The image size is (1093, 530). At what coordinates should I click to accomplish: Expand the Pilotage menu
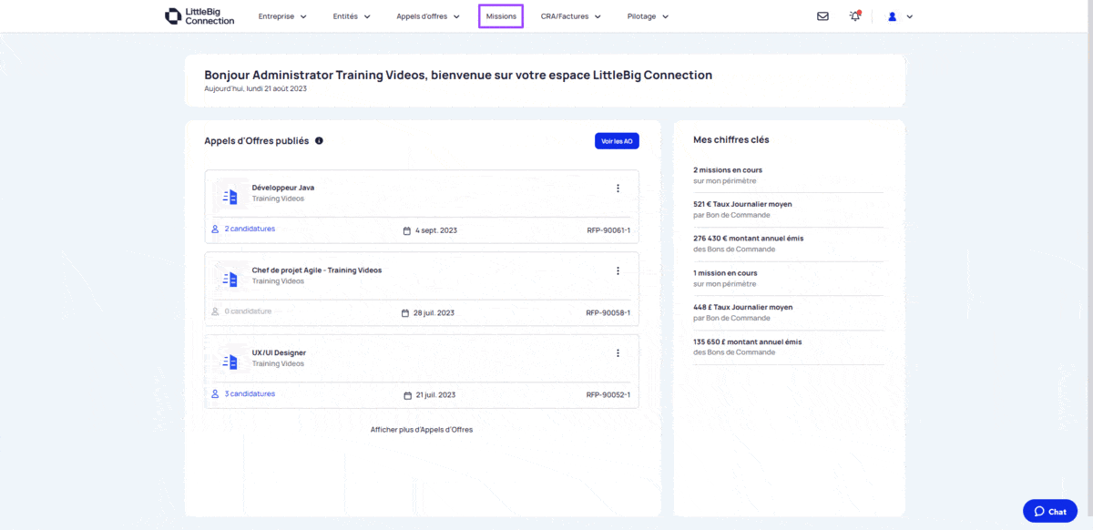click(648, 16)
